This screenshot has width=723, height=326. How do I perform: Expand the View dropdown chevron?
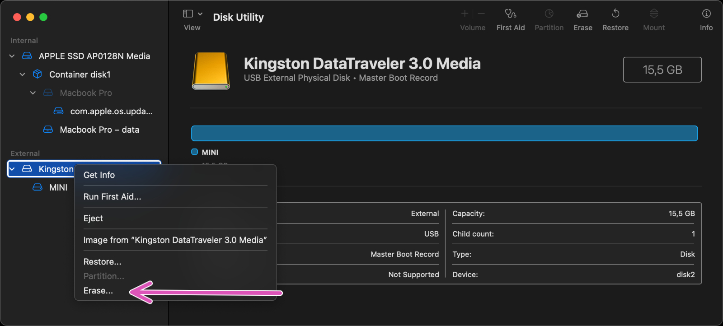pos(200,14)
